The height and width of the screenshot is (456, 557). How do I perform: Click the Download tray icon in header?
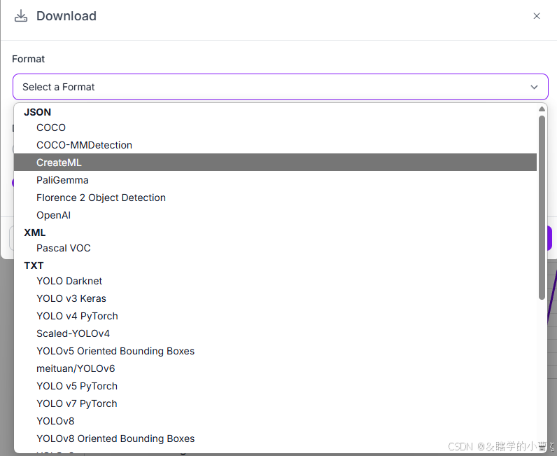(x=20, y=16)
